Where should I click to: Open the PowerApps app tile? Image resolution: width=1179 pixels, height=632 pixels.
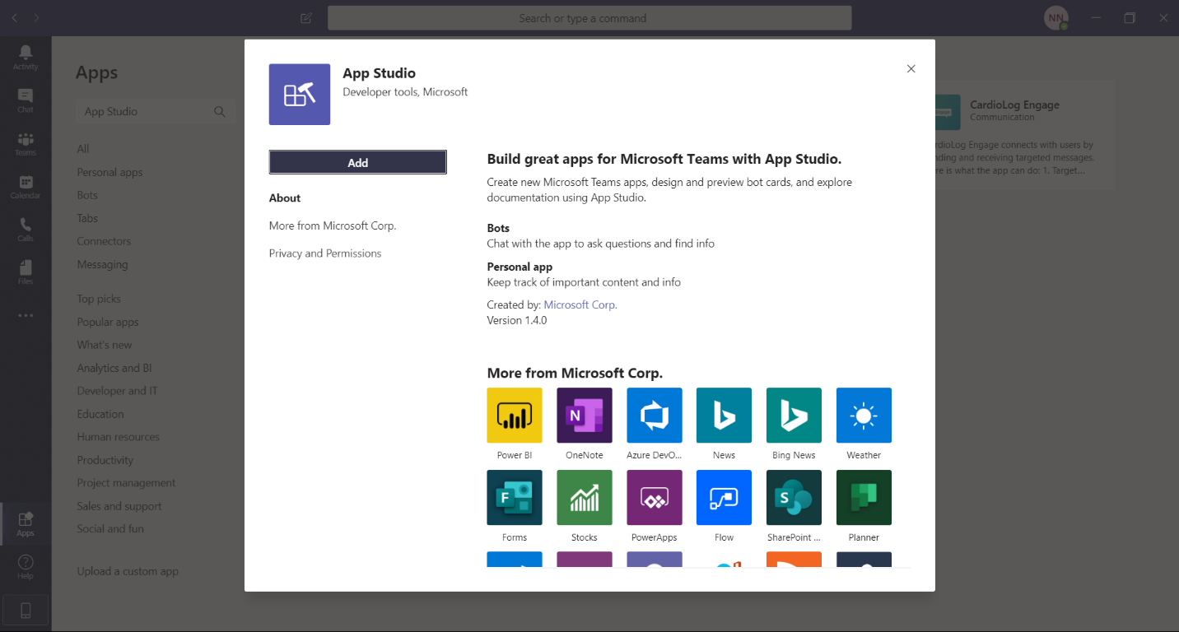pos(655,498)
